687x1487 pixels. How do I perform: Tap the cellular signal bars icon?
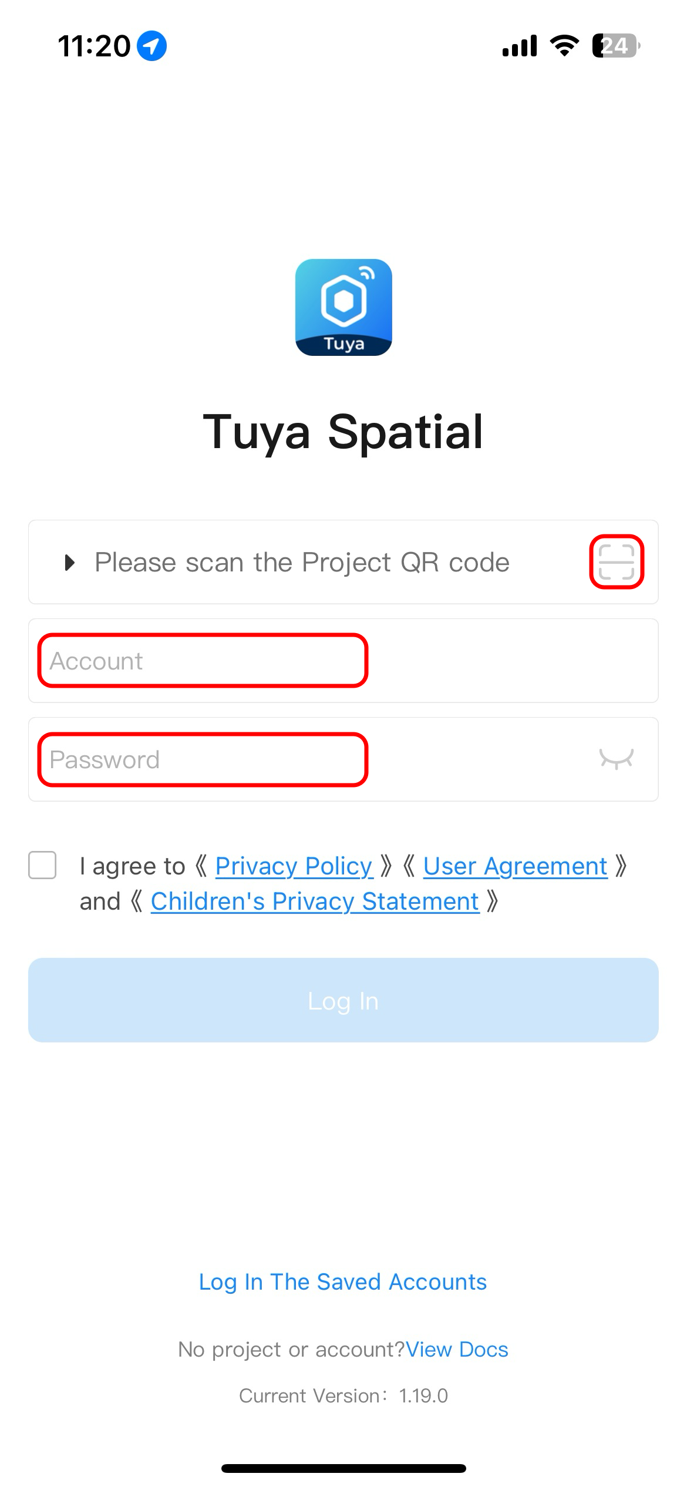pyautogui.click(x=520, y=46)
